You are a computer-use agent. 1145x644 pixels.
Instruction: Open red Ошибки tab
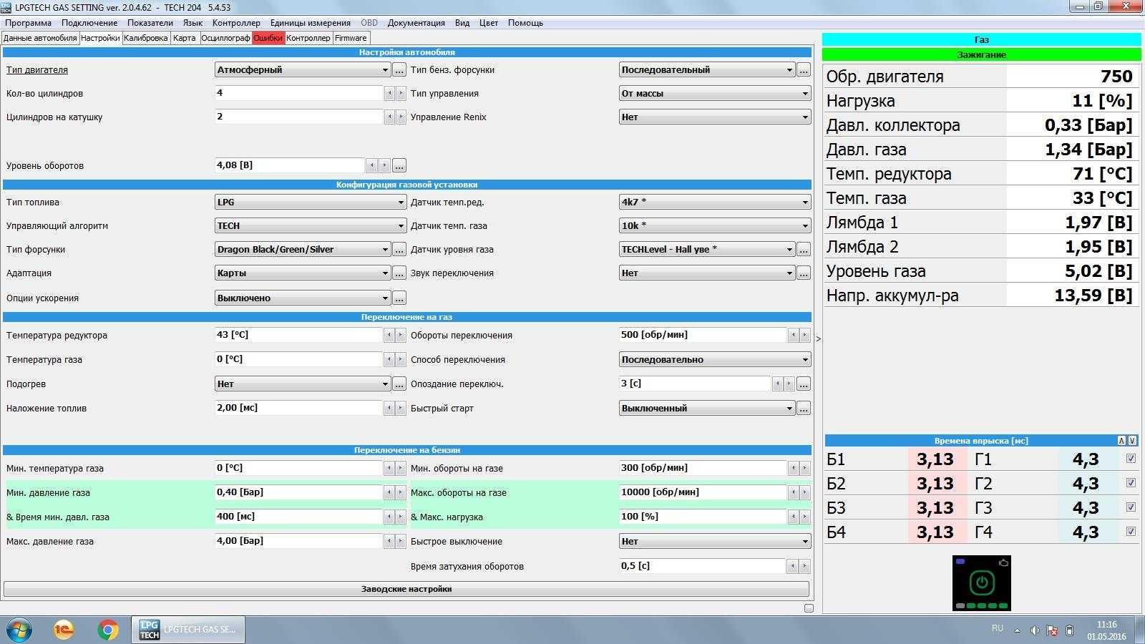point(268,38)
